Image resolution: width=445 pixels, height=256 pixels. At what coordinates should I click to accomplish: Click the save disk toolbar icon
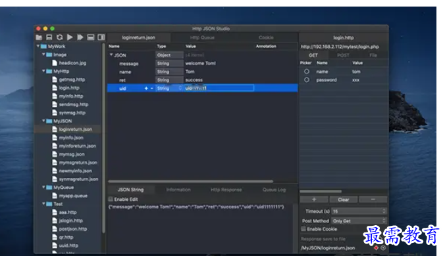(49, 37)
